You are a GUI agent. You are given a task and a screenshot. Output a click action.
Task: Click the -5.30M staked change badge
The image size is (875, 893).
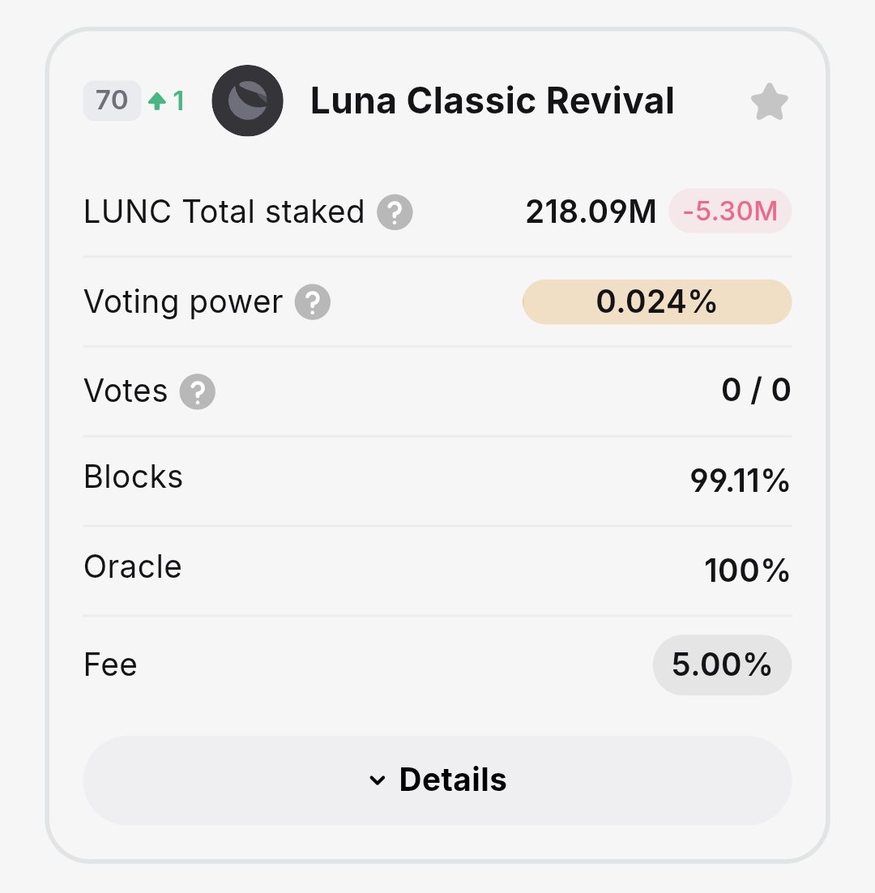pyautogui.click(x=730, y=211)
